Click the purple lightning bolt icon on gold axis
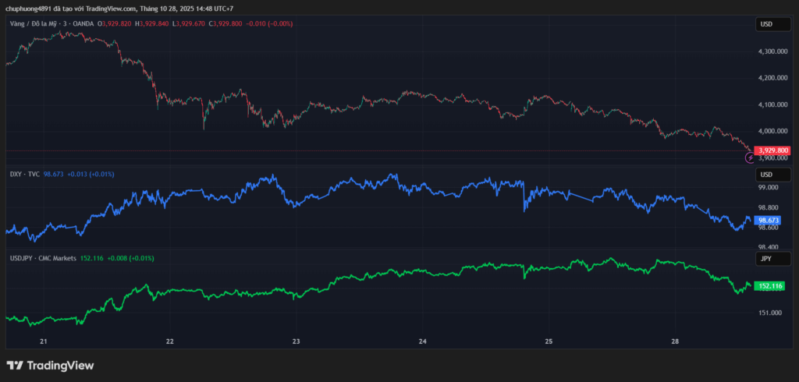This screenshot has height=382, width=799. pos(751,157)
